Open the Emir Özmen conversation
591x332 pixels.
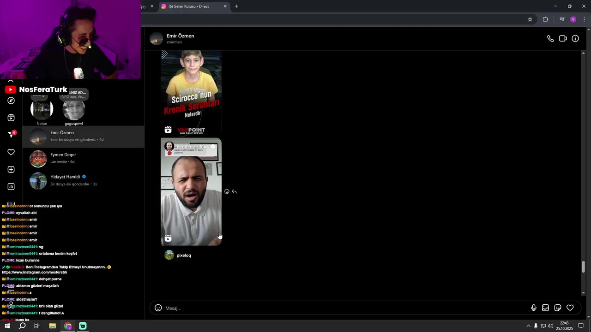(x=84, y=136)
